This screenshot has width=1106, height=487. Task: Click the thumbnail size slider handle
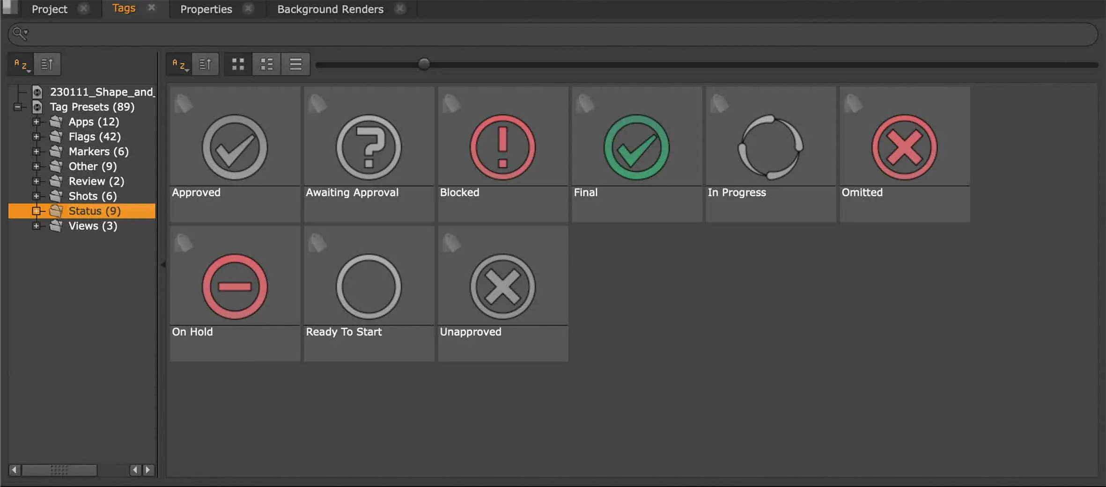click(x=424, y=64)
